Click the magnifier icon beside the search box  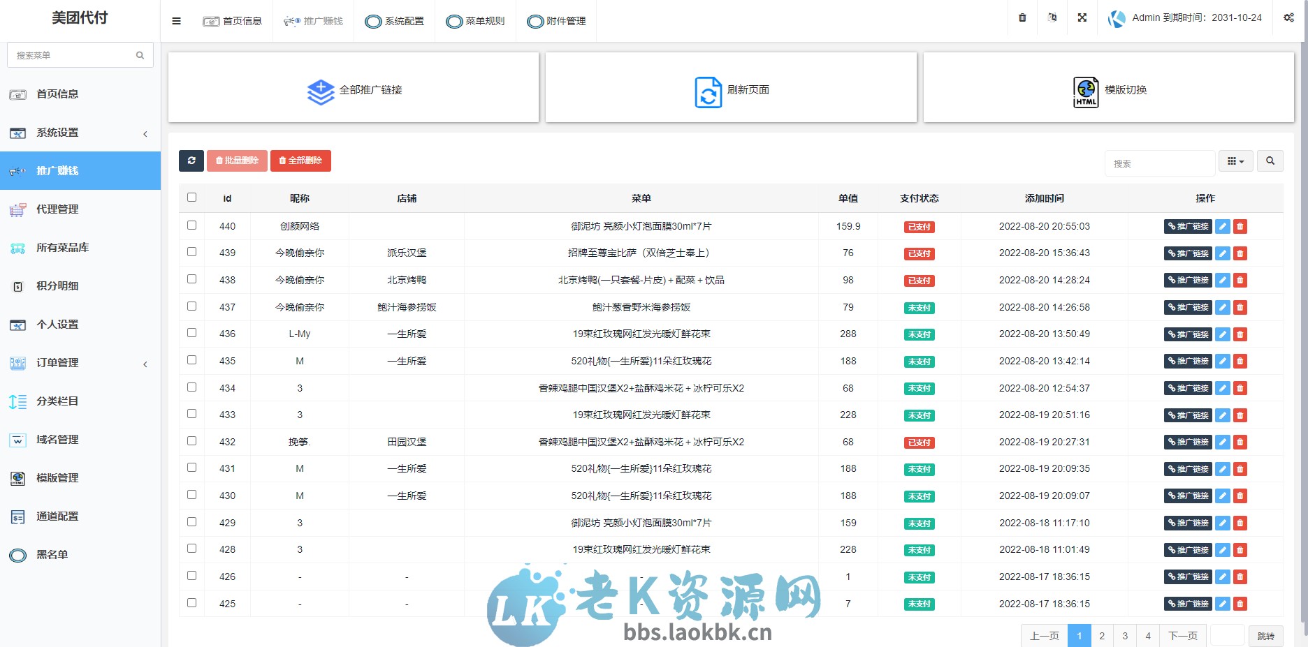point(1270,161)
